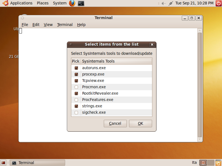Check the ProcFeatures.exe checkbox

click(x=76, y=100)
